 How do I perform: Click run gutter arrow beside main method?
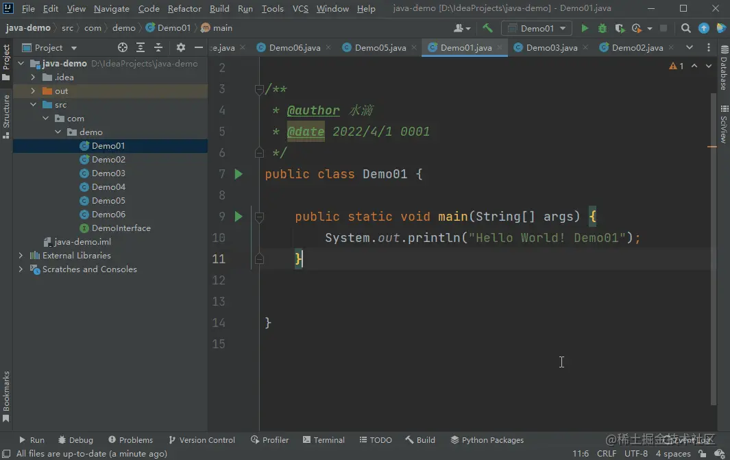(x=239, y=217)
